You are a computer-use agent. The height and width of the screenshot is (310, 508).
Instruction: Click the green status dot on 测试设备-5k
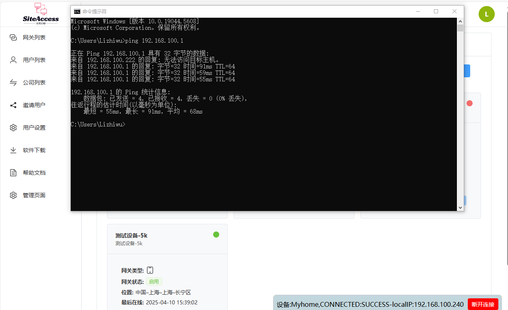[x=216, y=234]
